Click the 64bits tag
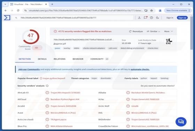Image resolution: width=195 pixels, height=131 pixels. click(x=76, y=48)
